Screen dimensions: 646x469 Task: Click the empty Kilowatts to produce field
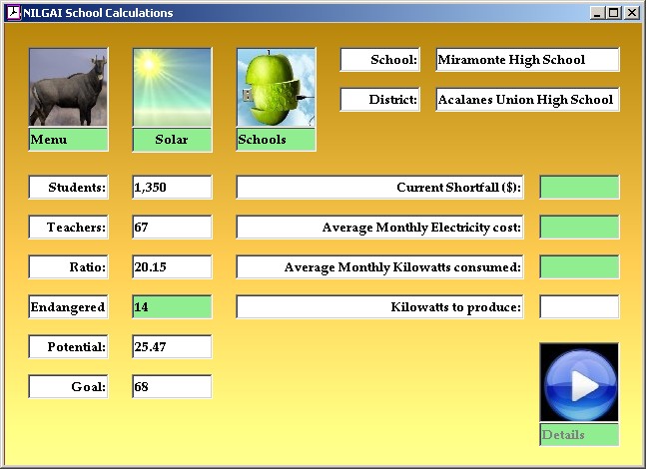click(579, 307)
